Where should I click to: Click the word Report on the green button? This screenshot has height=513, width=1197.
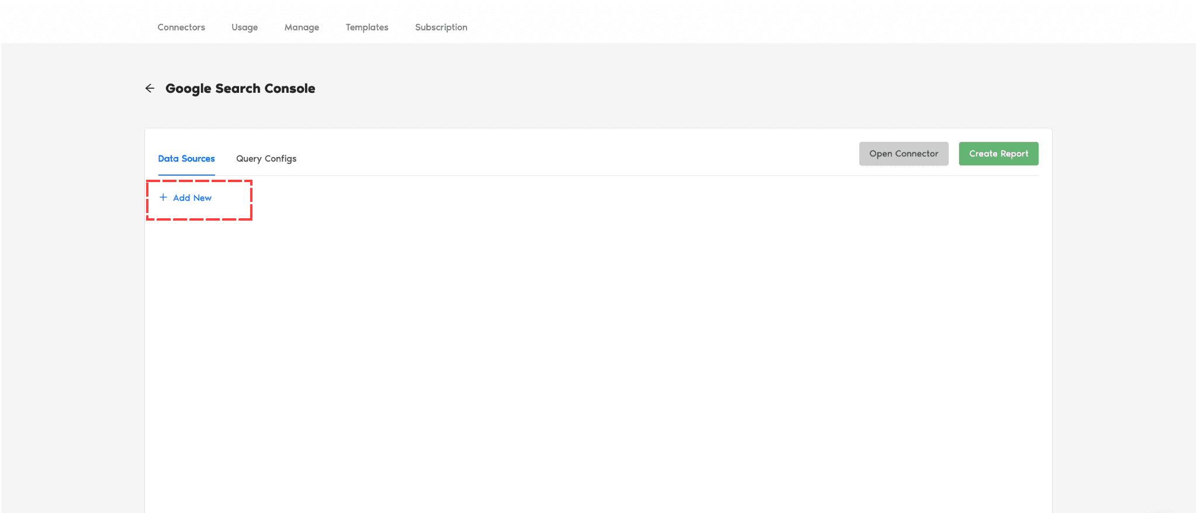tap(1014, 153)
